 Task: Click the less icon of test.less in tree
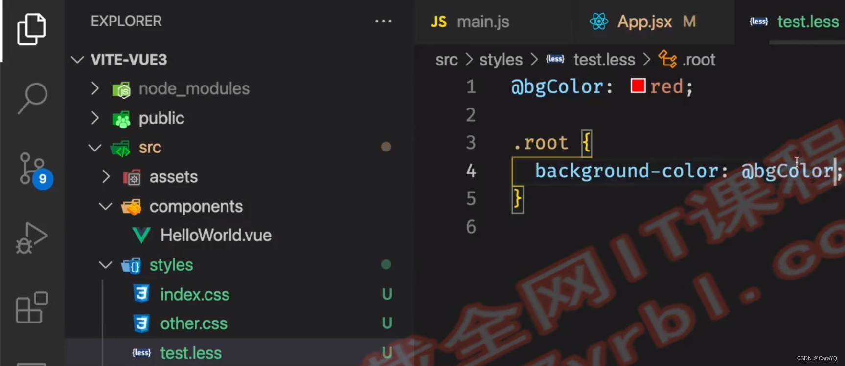coord(141,353)
